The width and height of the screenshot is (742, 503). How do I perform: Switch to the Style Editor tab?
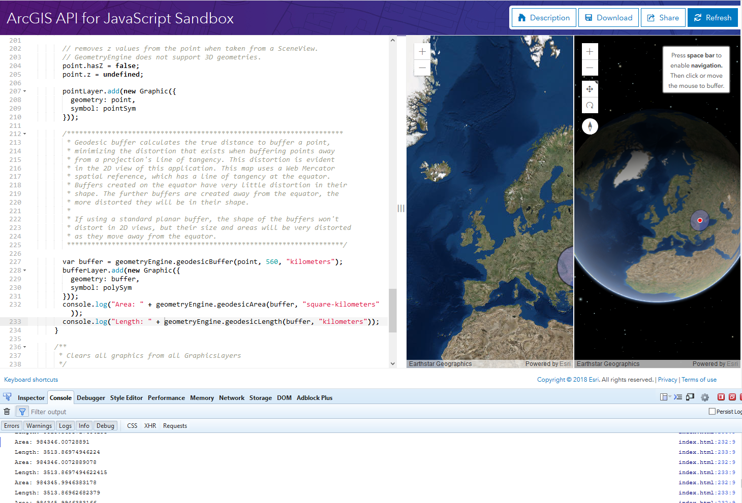(127, 398)
